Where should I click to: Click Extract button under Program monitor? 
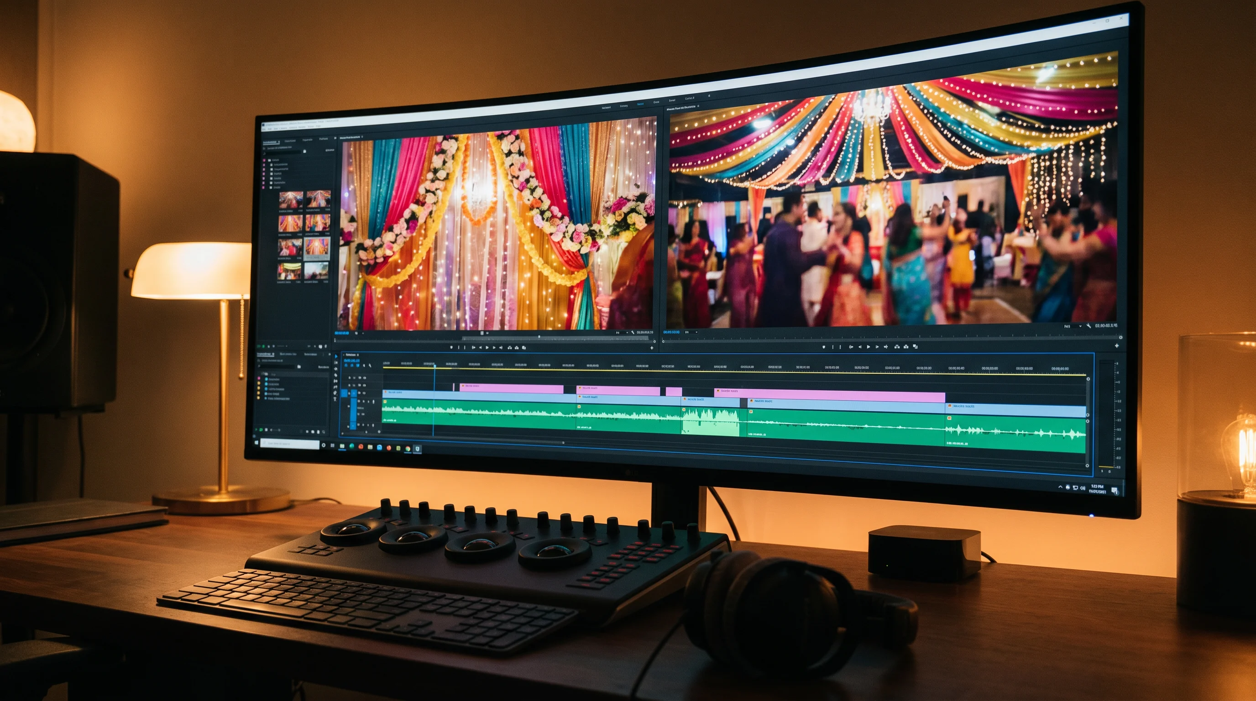pos(906,347)
